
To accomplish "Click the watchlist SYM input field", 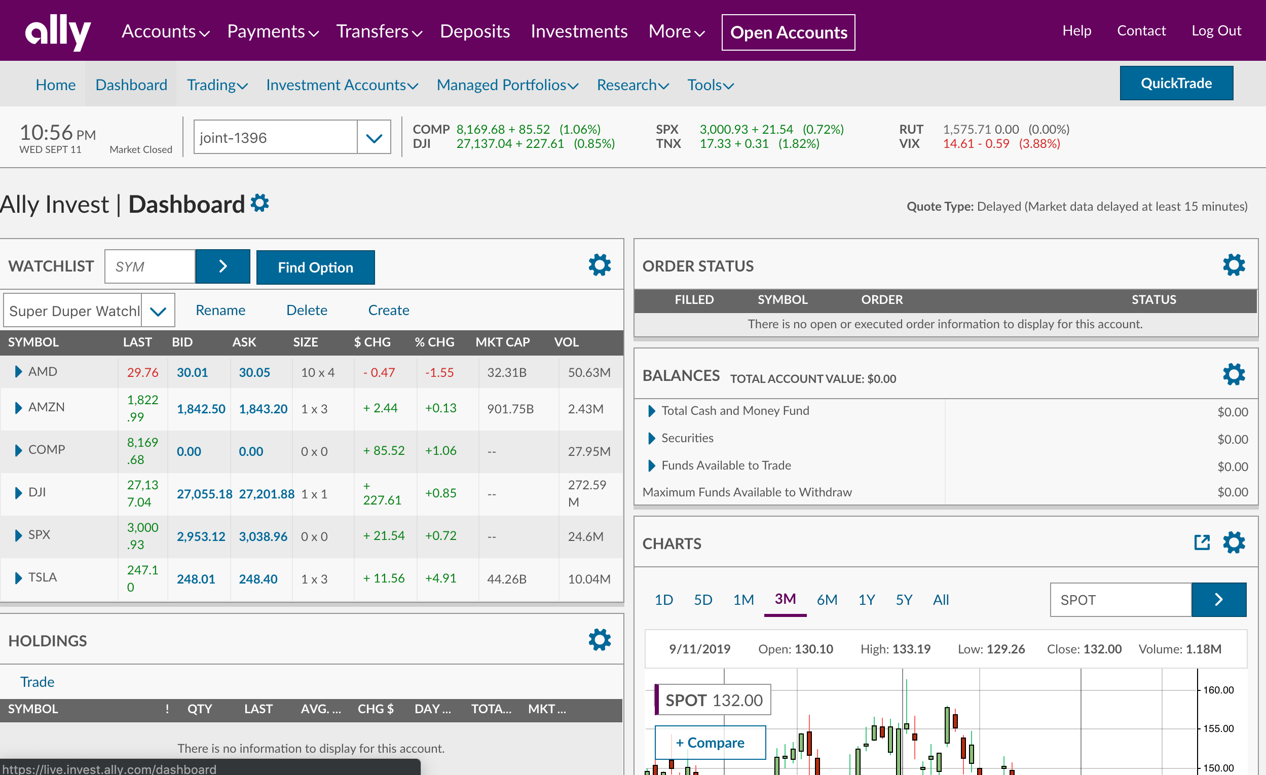I will (x=150, y=266).
